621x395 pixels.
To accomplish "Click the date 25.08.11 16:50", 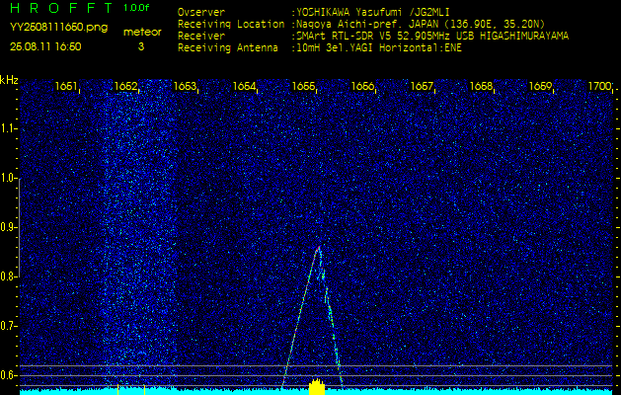I will tap(45, 46).
